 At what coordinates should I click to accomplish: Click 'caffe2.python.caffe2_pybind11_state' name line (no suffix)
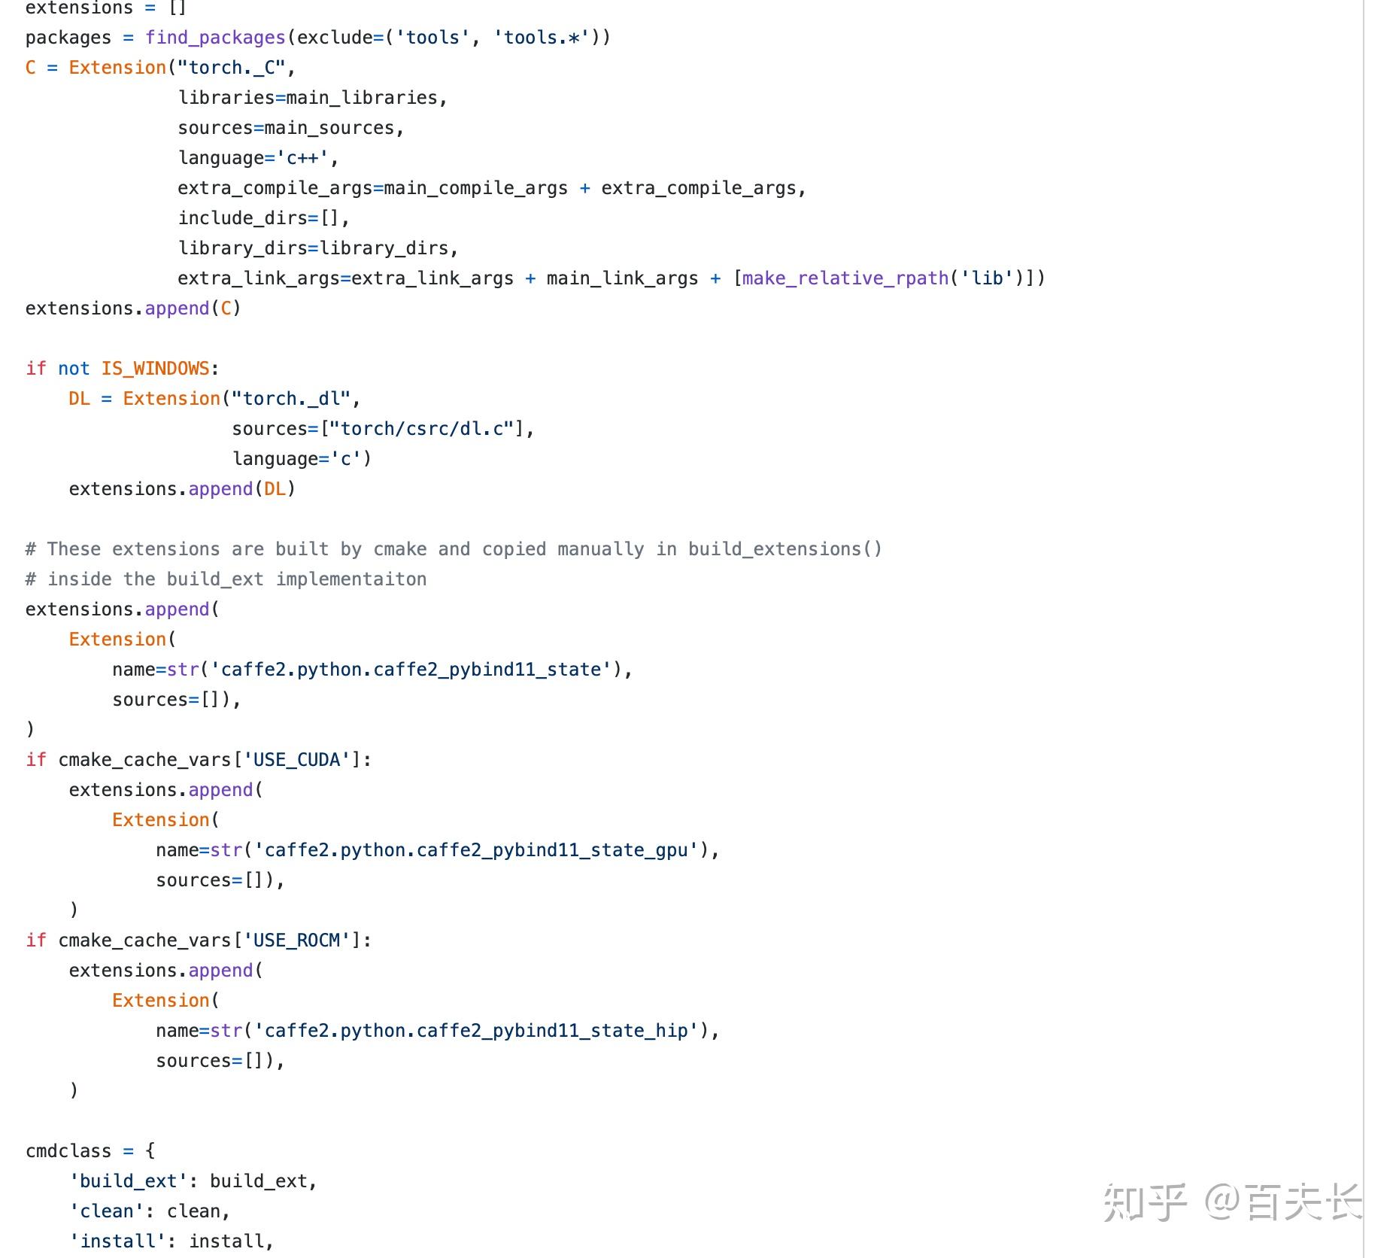pyautogui.click(x=373, y=670)
